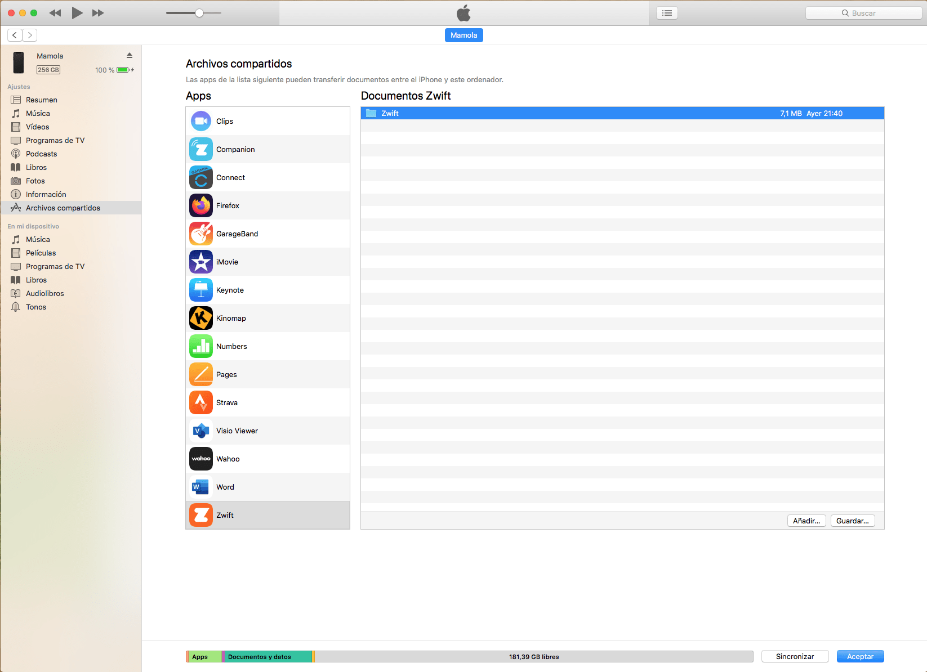Click the Aceptar button

click(x=860, y=656)
